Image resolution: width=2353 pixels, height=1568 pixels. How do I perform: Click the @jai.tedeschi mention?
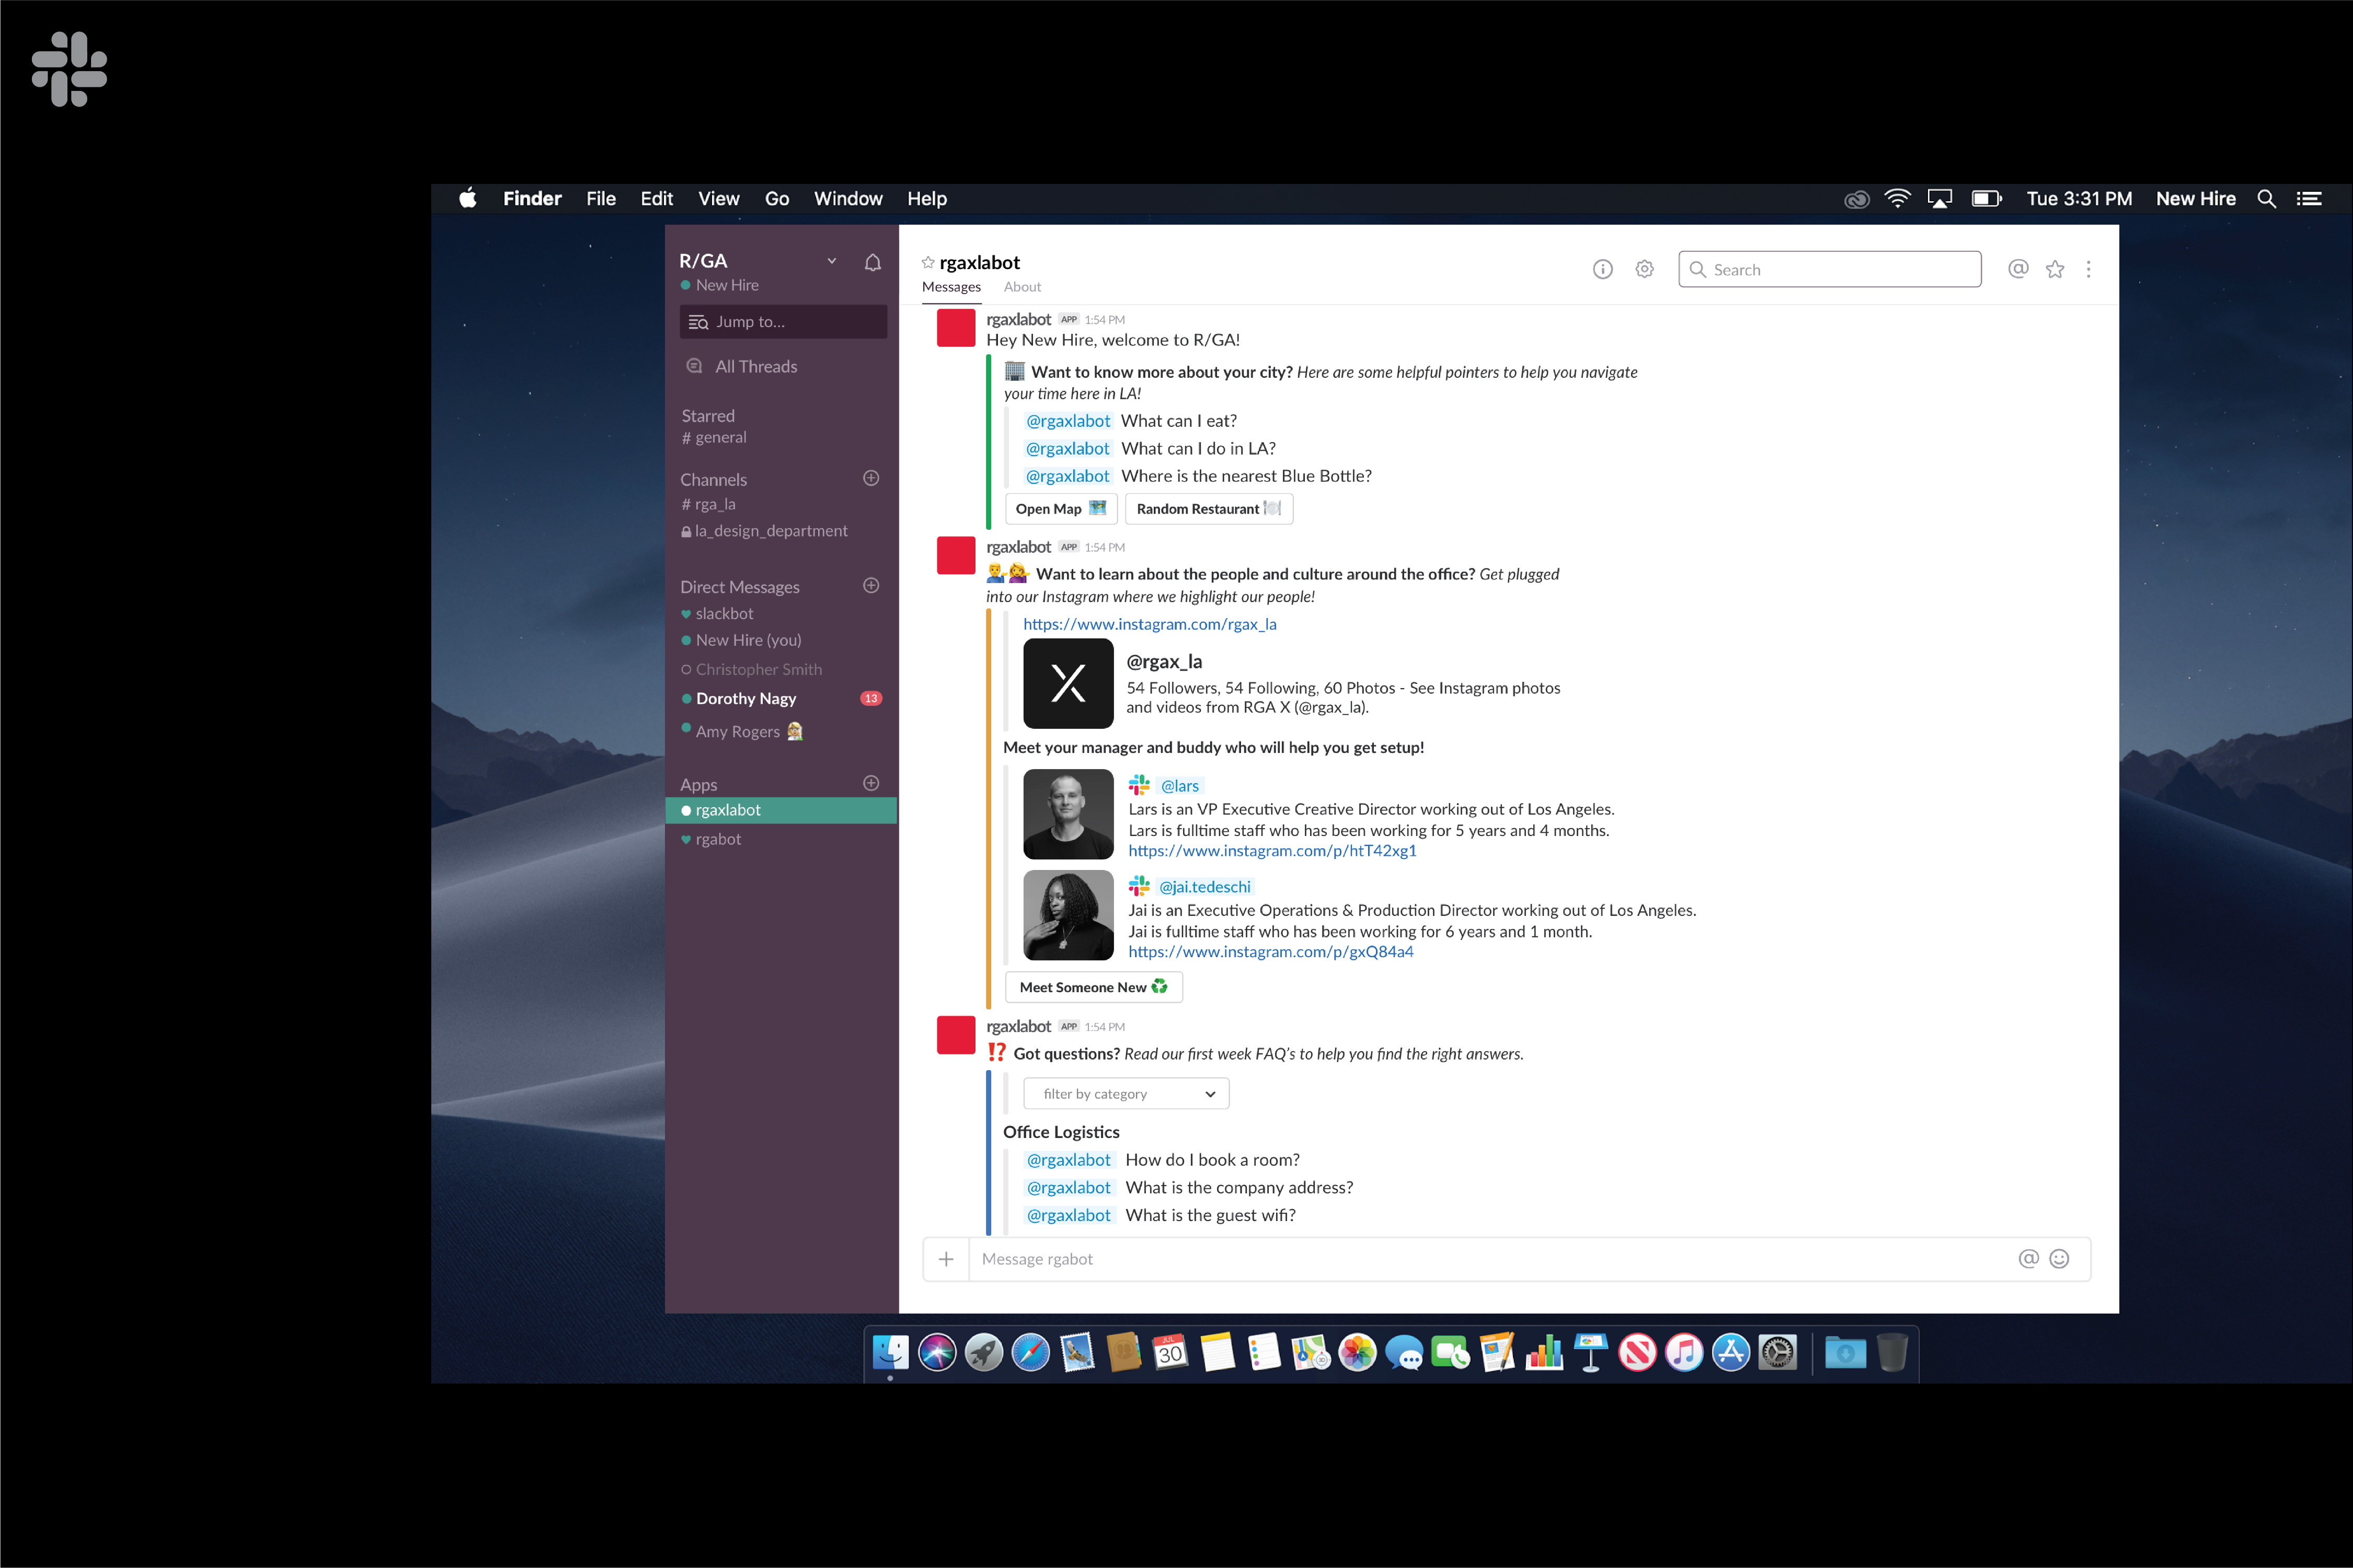point(1204,887)
